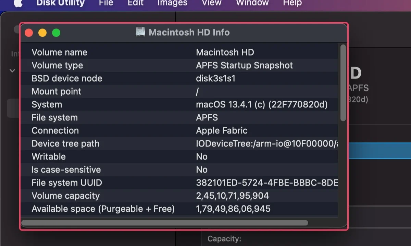Select the Is case-sensitive label
The width and height of the screenshot is (411, 246).
(x=66, y=170)
